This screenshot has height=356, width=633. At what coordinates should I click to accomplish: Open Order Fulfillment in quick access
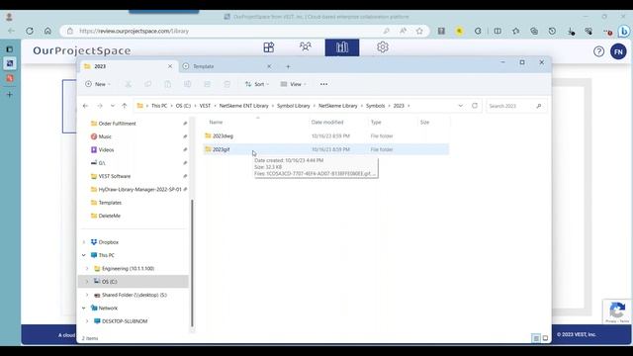(117, 124)
